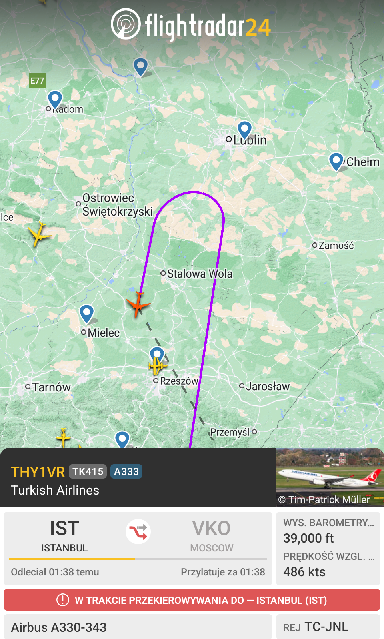Tap the red diversion to Istanbul banner
Image resolution: width=384 pixels, height=639 pixels.
tap(192, 600)
